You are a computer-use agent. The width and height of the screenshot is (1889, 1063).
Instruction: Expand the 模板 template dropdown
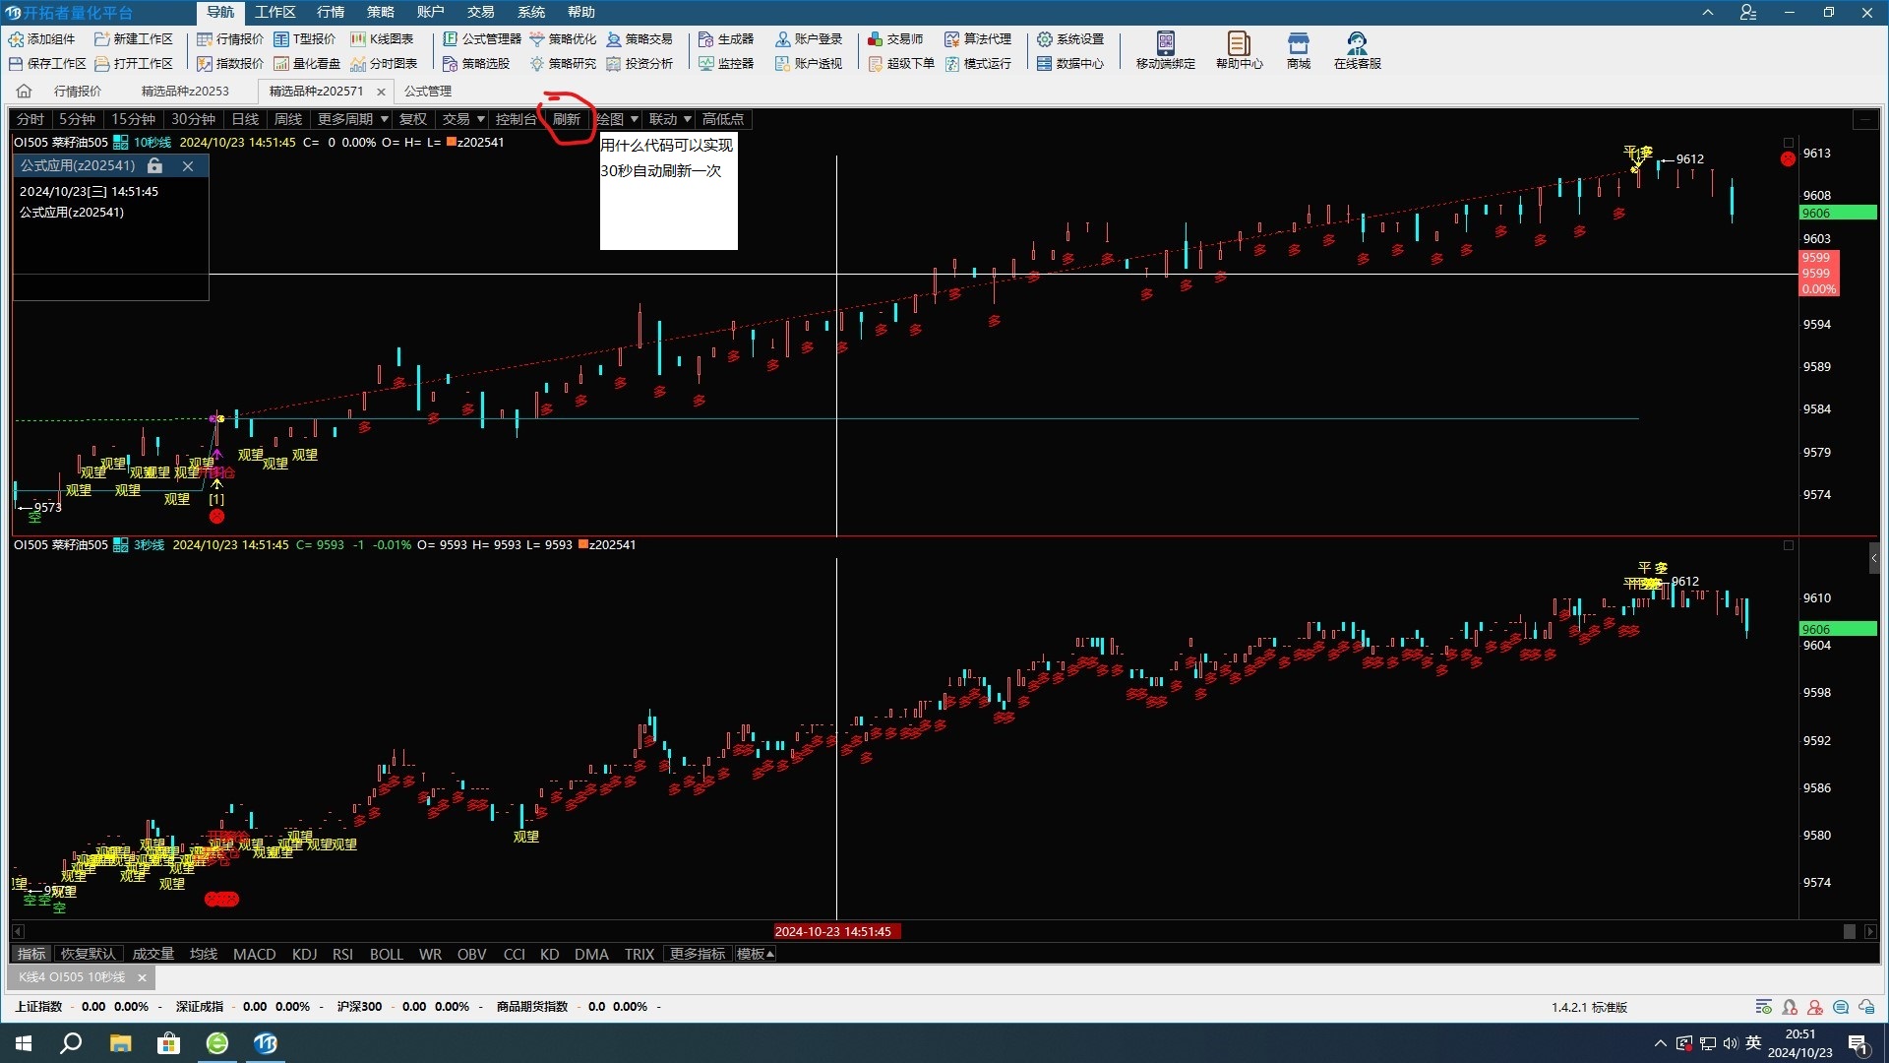(x=755, y=954)
